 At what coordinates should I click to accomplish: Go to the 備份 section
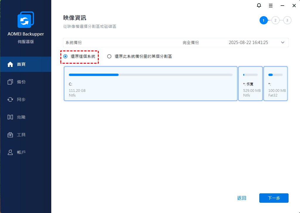[x=26, y=82]
